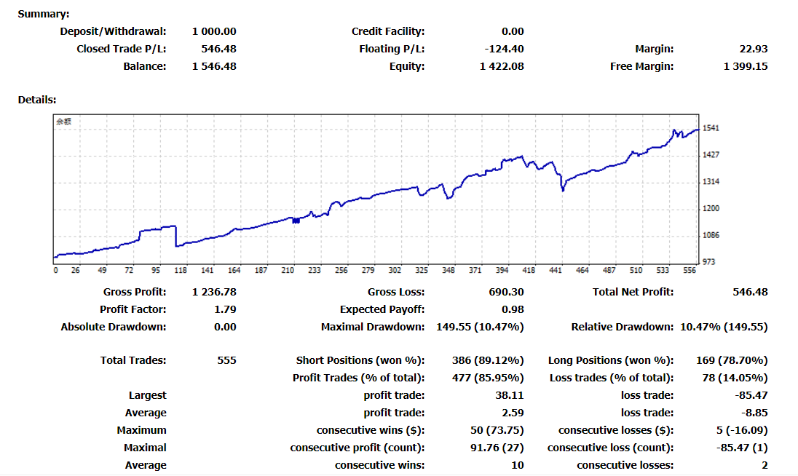The width and height of the screenshot is (798, 476).
Task: Select average loss trade value -8.85
Action: (x=754, y=413)
